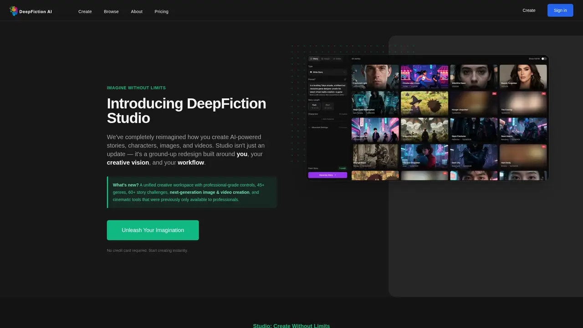Toggle the Show NSFW switch
Image resolution: width=583 pixels, height=328 pixels.
(544, 59)
